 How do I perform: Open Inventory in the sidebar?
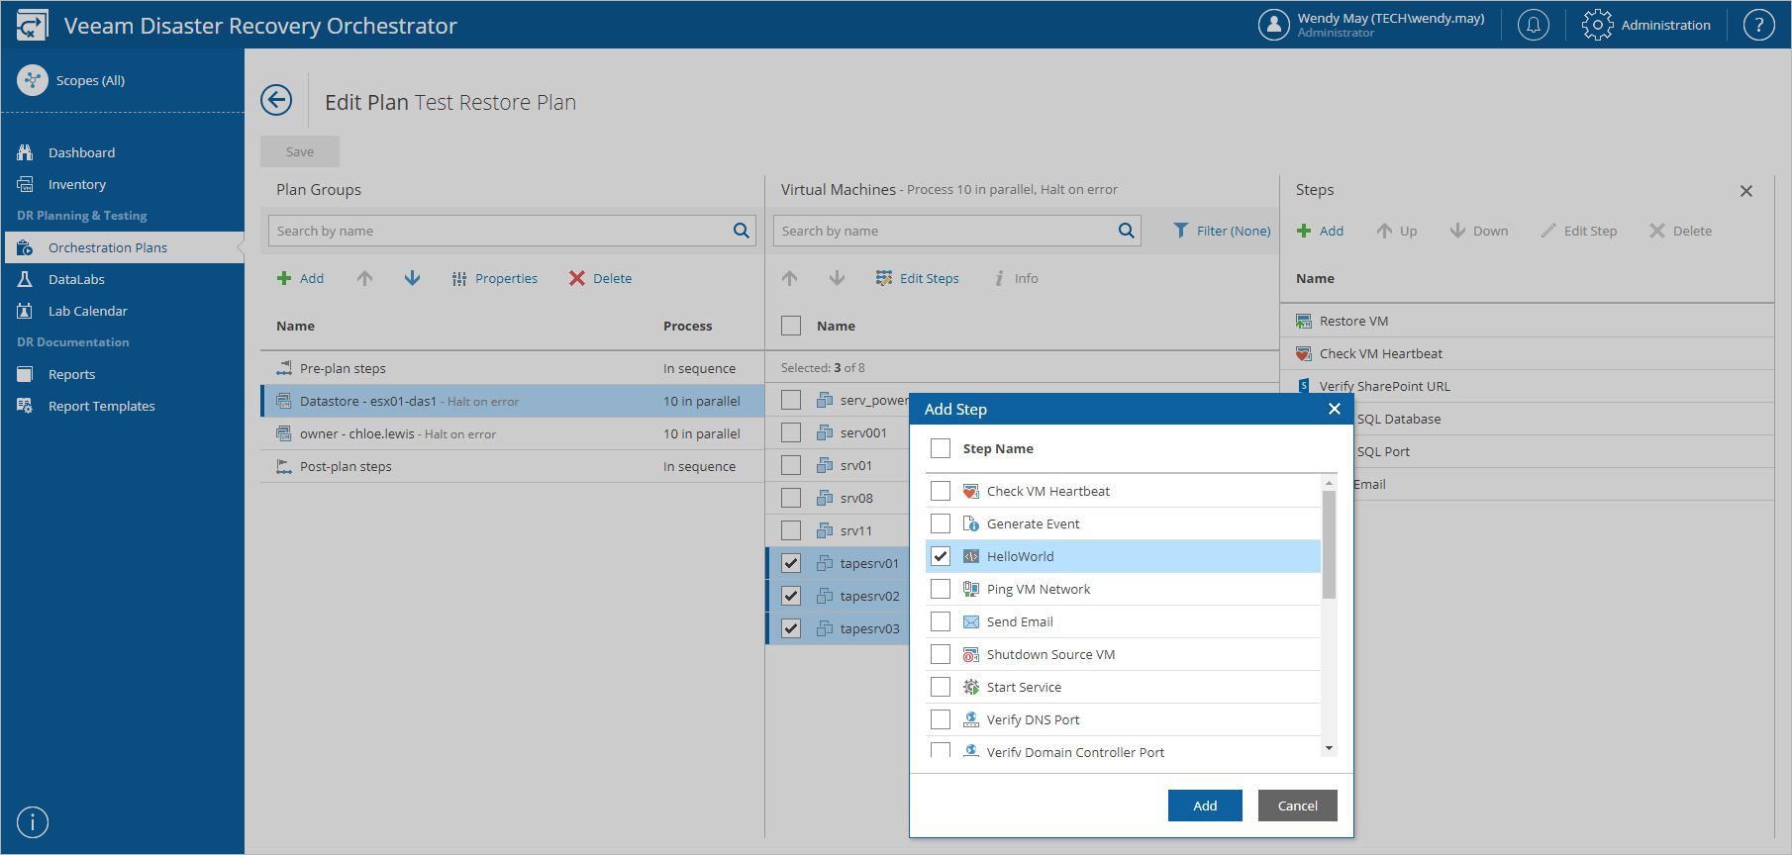pyautogui.click(x=76, y=184)
